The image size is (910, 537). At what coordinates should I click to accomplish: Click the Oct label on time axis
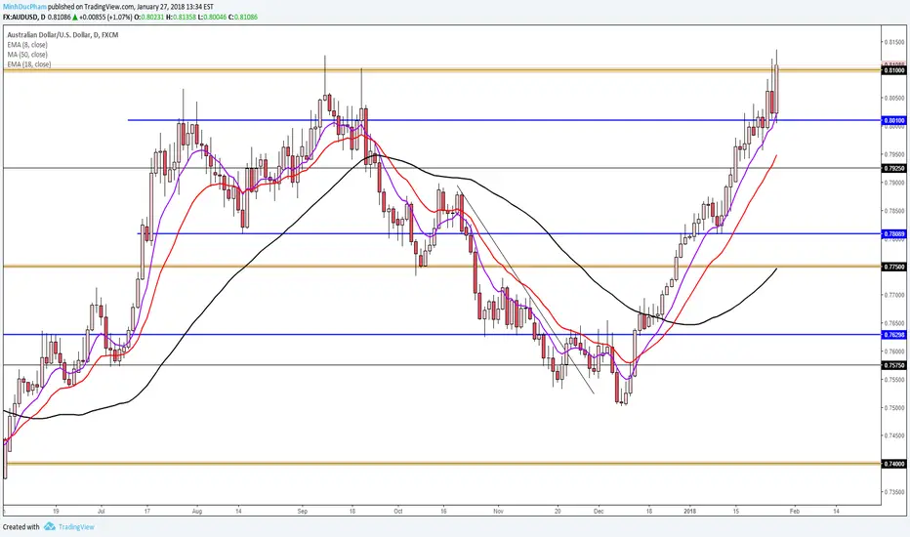pyautogui.click(x=398, y=512)
